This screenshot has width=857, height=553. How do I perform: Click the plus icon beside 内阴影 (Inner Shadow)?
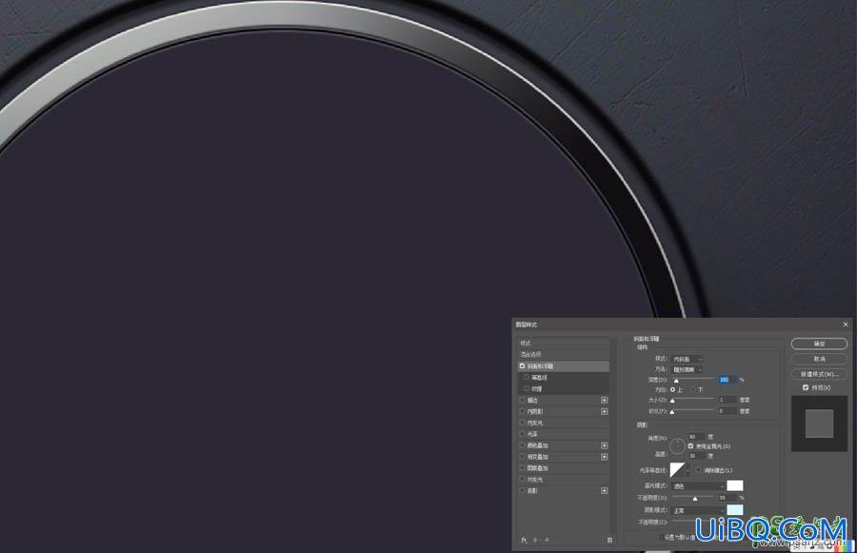[x=604, y=411]
